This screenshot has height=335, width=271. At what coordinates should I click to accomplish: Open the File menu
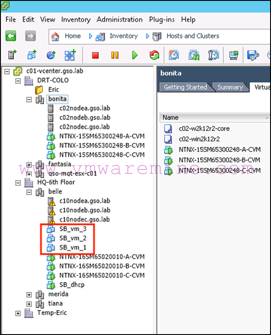(10, 20)
